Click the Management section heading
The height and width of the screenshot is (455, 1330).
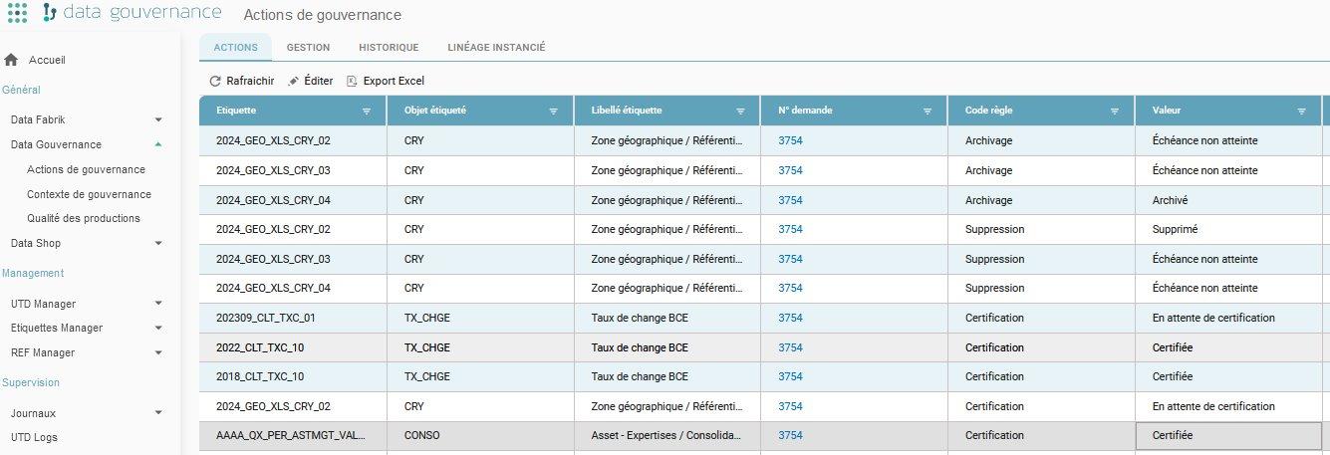pos(33,273)
